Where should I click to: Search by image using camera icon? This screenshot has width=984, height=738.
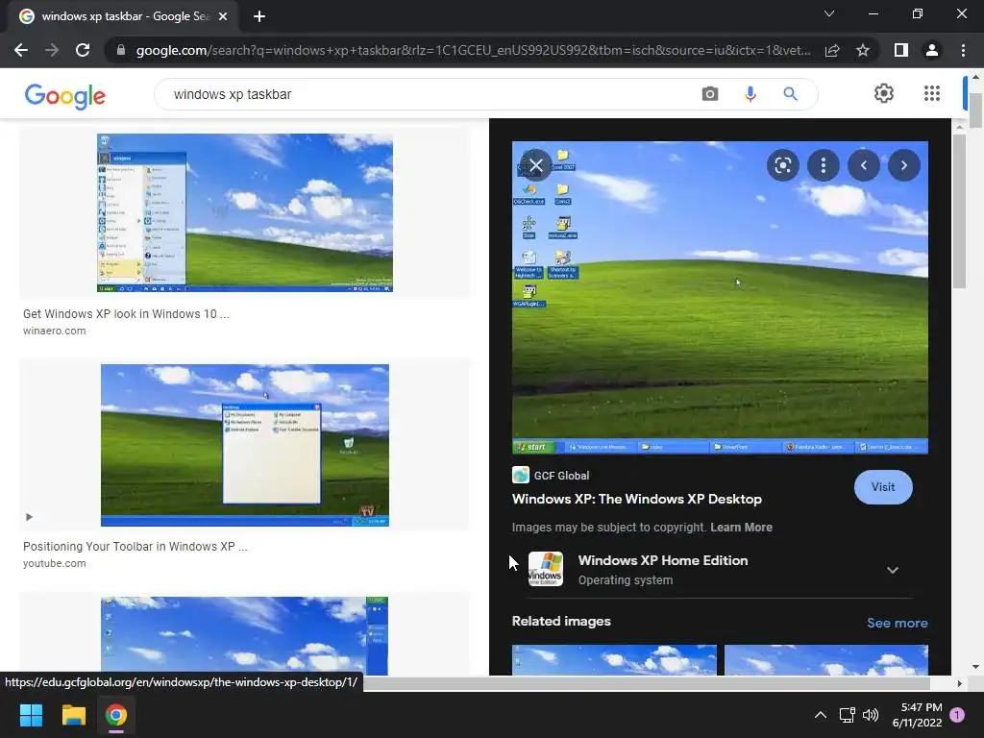(710, 94)
